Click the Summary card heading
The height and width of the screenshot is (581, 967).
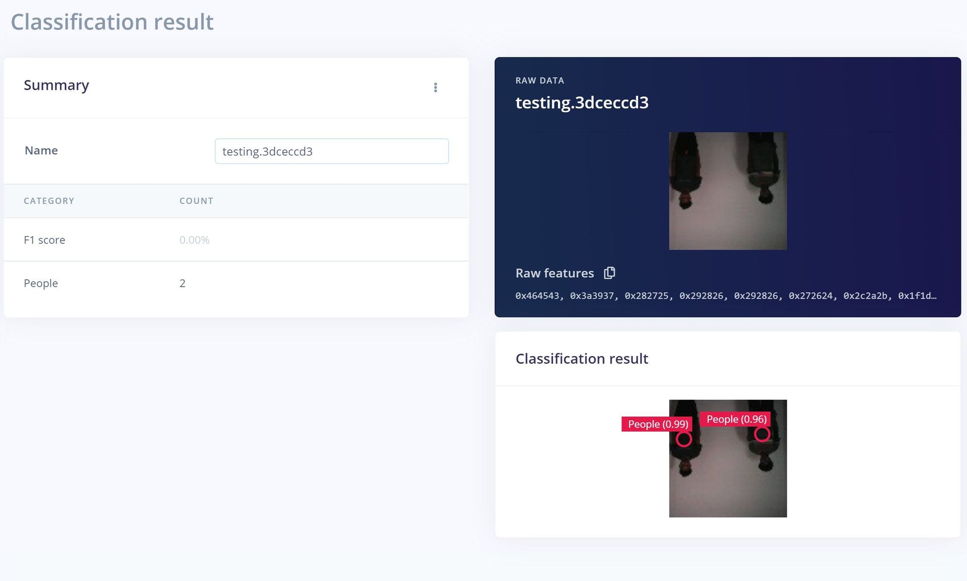(x=57, y=85)
